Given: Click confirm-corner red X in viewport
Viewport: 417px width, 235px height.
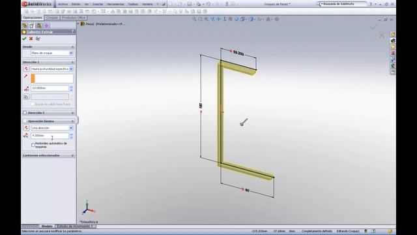Looking at the screenshot, I should point(382,35).
